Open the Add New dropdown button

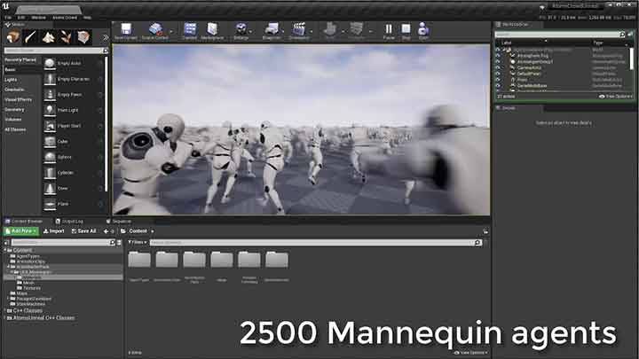click(21, 231)
